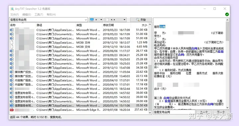This screenshot has height=126, width=239.
Task: Click preview pane scroll up arrow
Action: tap(227, 20)
